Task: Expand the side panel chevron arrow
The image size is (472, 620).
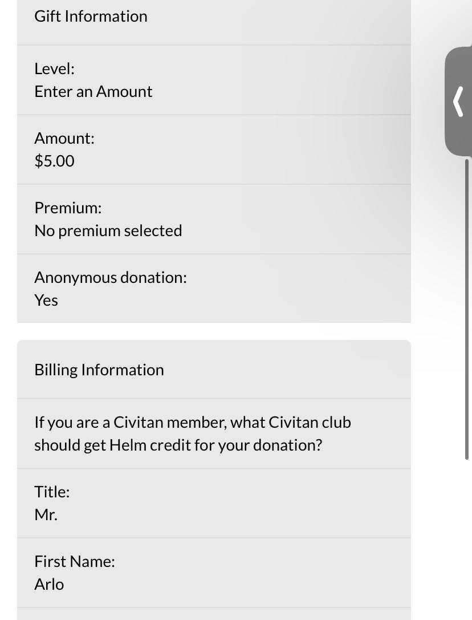Action: [458, 102]
